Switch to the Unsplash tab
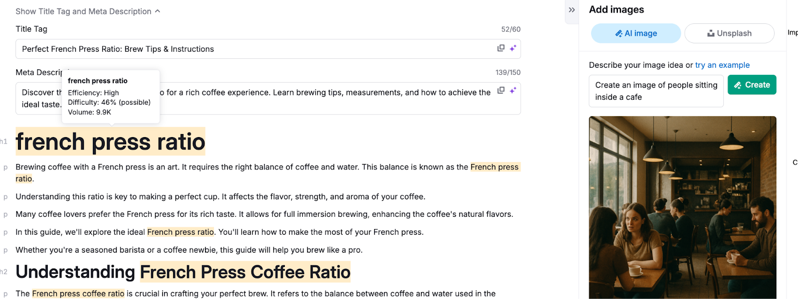The width and height of the screenshot is (798, 299). pos(729,33)
